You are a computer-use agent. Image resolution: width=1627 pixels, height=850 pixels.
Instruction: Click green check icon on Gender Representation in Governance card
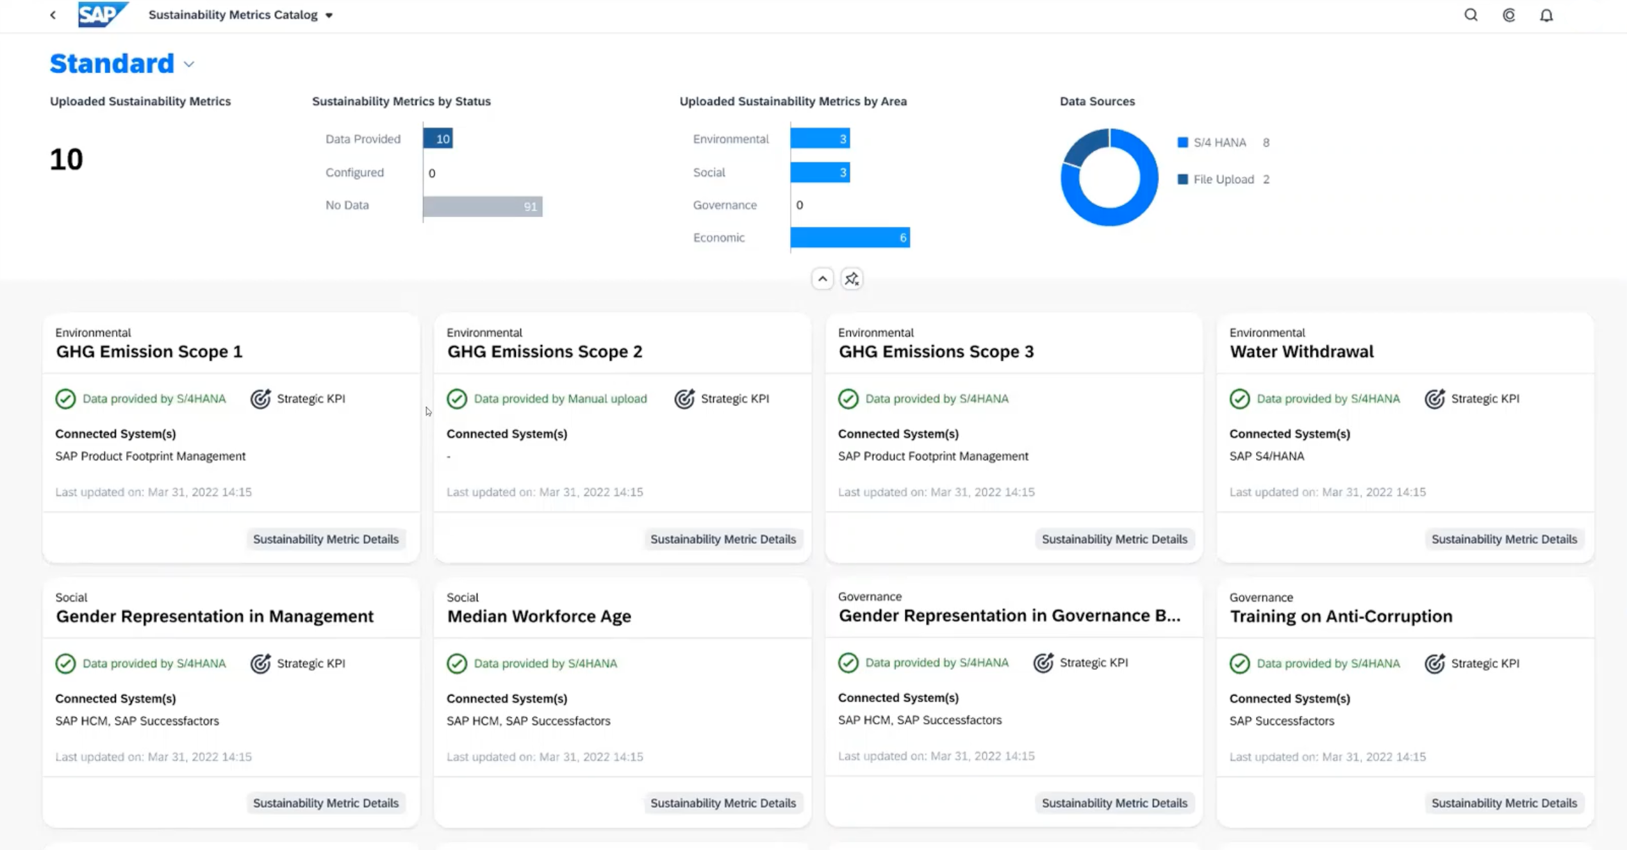tap(848, 662)
